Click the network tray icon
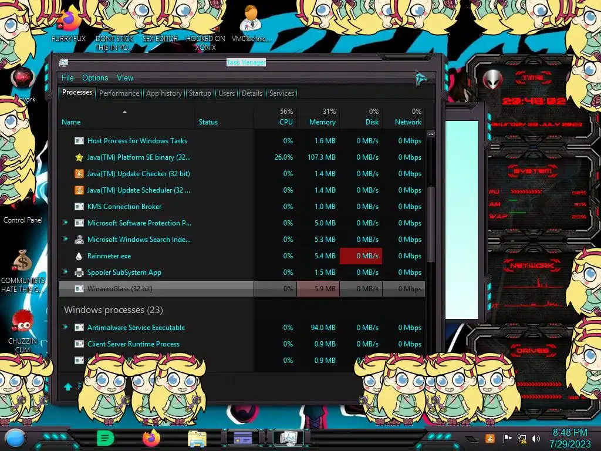The width and height of the screenshot is (601, 451). pyautogui.click(x=522, y=438)
